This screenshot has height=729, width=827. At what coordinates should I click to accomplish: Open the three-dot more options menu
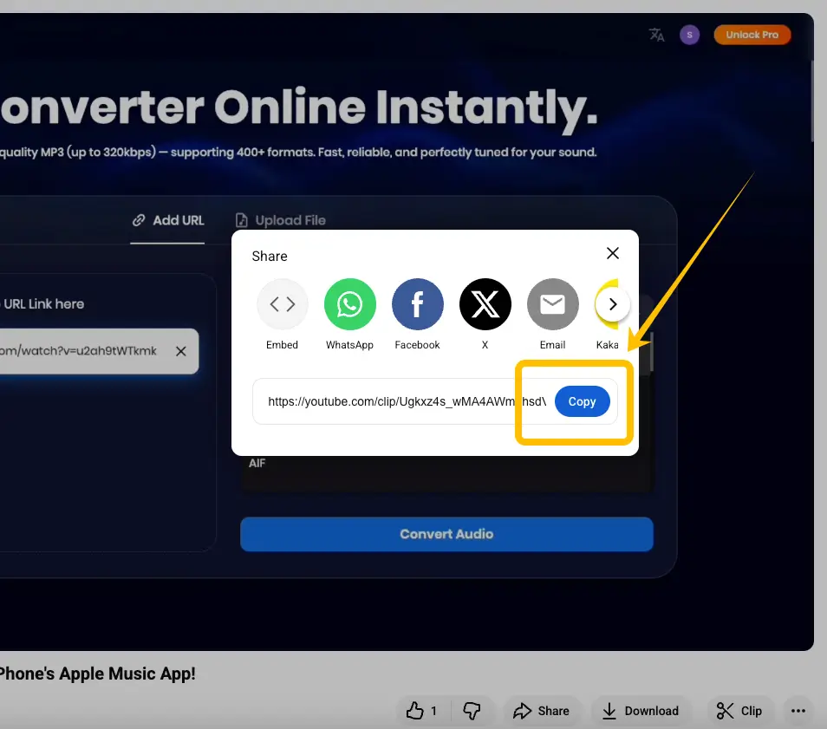(798, 710)
